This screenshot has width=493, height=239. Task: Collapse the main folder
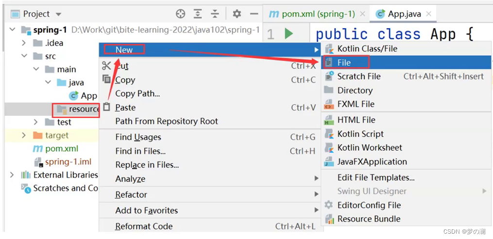pyautogui.click(x=36, y=69)
